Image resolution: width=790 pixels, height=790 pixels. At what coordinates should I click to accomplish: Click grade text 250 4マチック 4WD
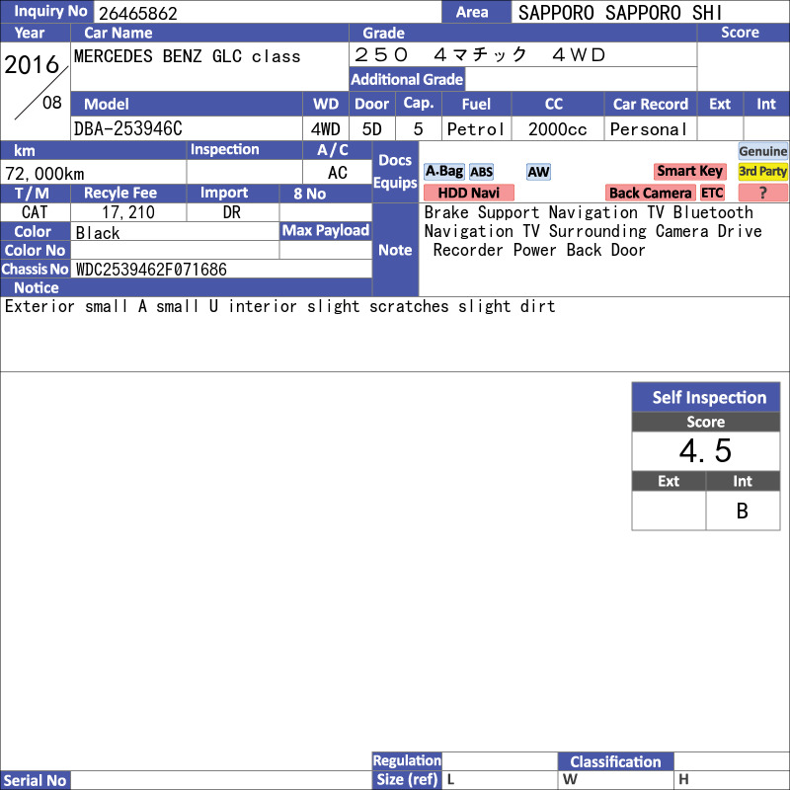coord(480,54)
